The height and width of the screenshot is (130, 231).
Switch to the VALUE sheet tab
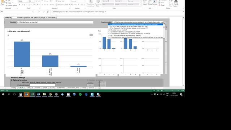point(38,88)
